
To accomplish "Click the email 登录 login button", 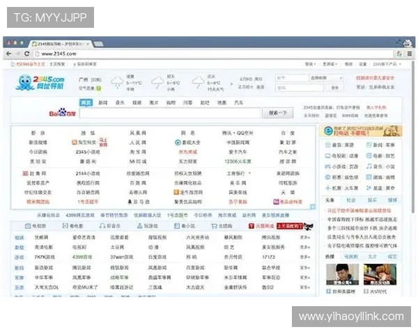I will 335,88.
